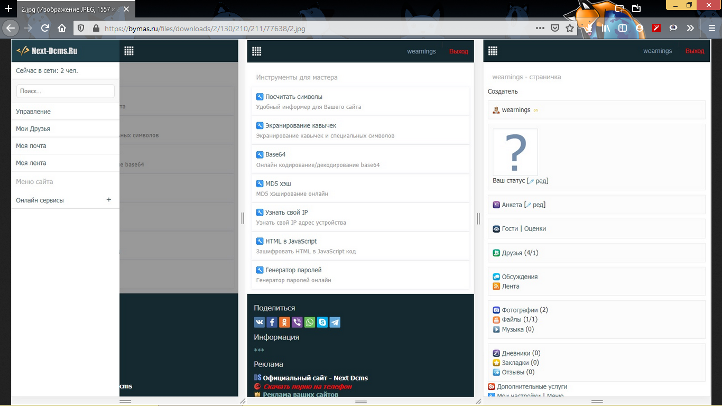This screenshot has width=722, height=406.
Task: Share via the Odnoklassniki orange icon
Action: point(284,322)
